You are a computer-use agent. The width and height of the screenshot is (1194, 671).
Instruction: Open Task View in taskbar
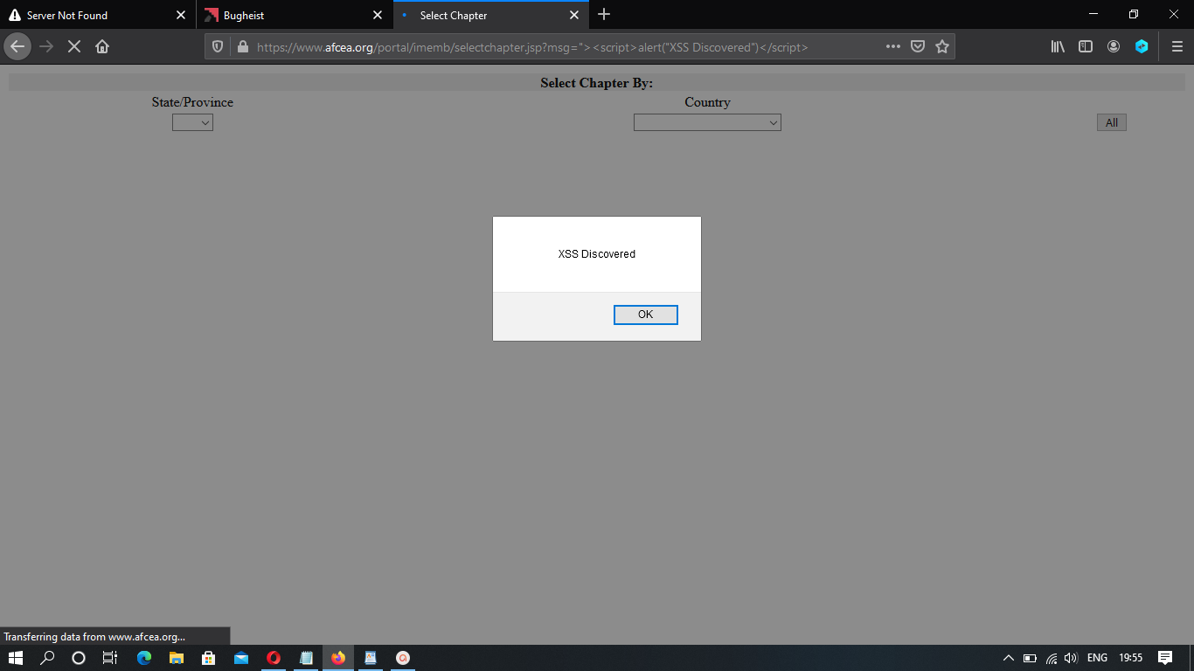click(x=110, y=658)
